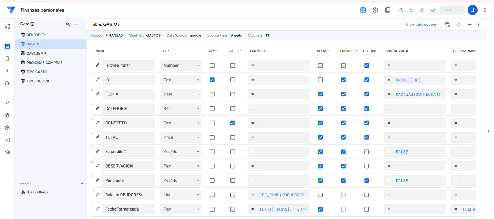This screenshot has height=219, width=494.
Task: Toggle REQUIRE checkbox for Pendiente row
Action: pyautogui.click(x=367, y=180)
